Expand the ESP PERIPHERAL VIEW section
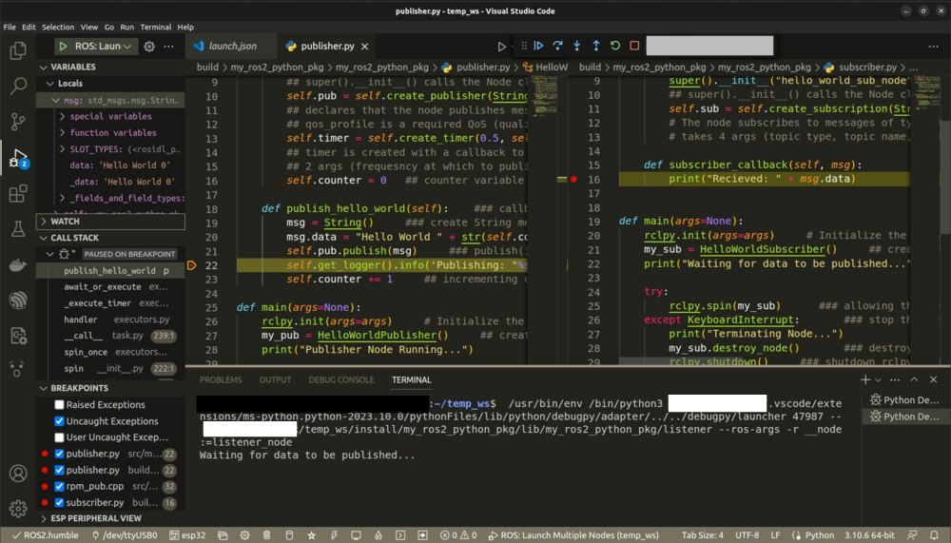 click(111, 518)
